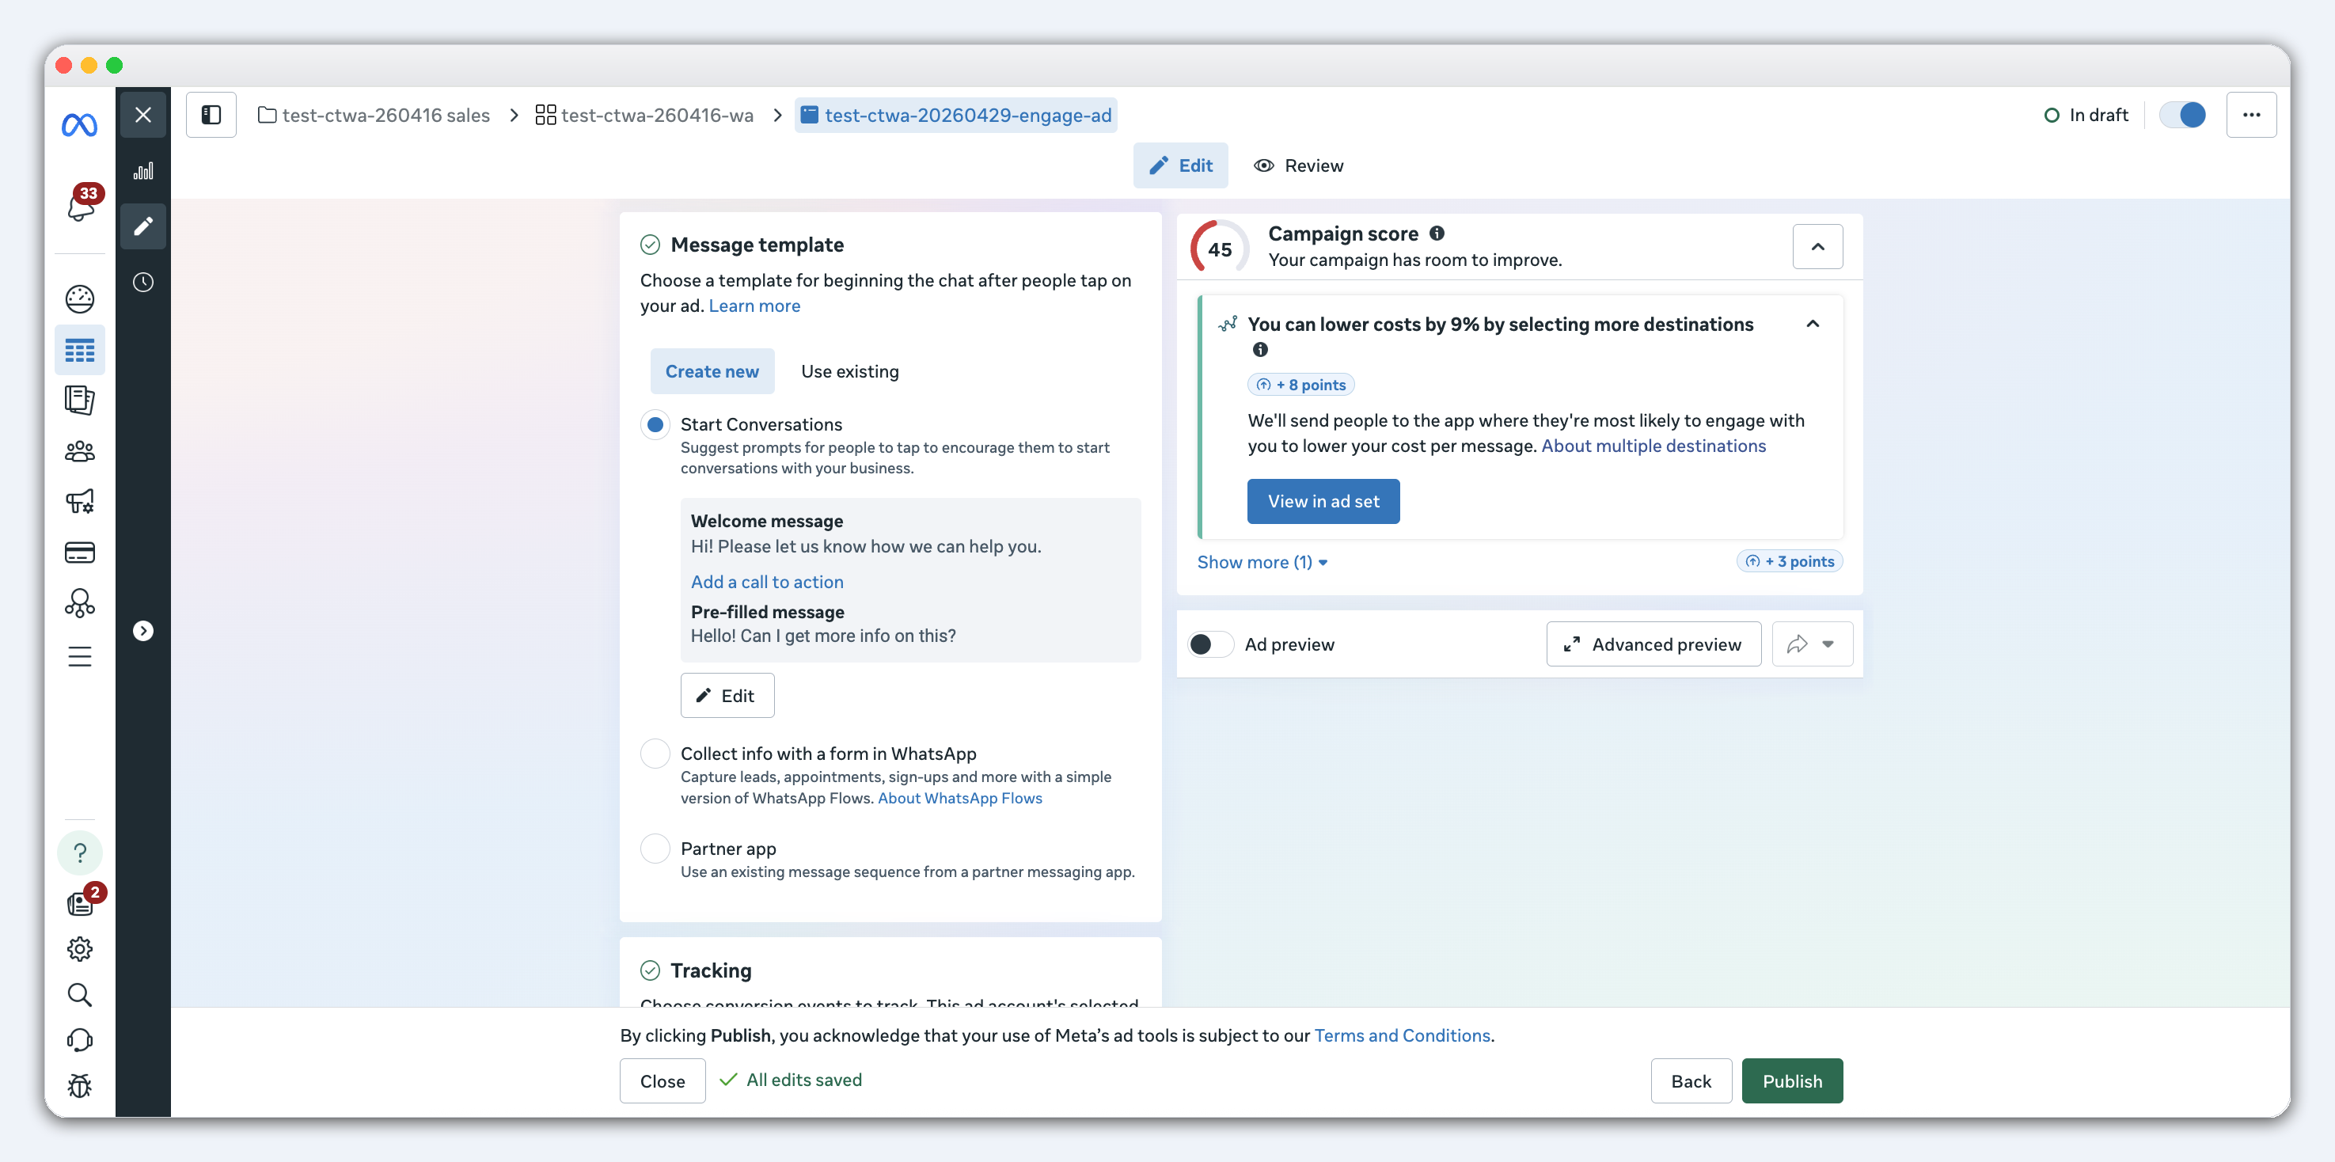Viewport: 2335px width, 1162px height.
Task: Open search magnifier icon in sidebar
Action: (x=80, y=994)
